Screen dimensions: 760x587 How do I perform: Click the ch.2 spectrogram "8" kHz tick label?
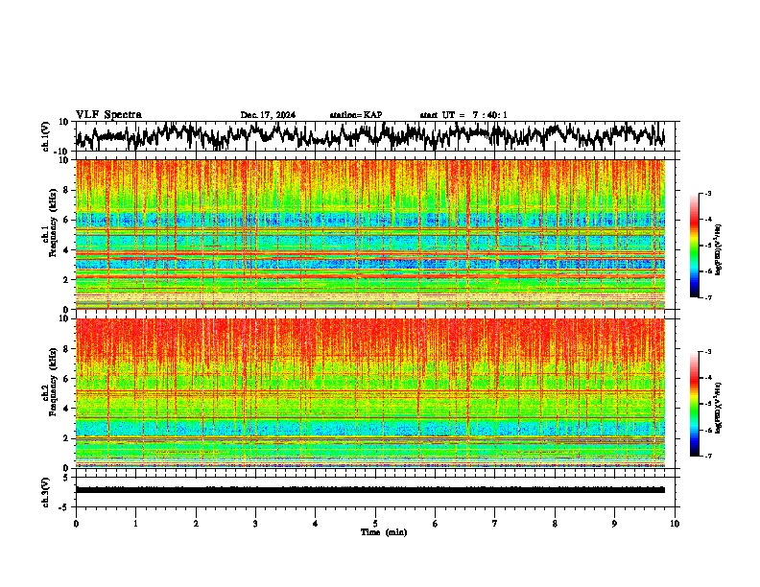(66, 349)
